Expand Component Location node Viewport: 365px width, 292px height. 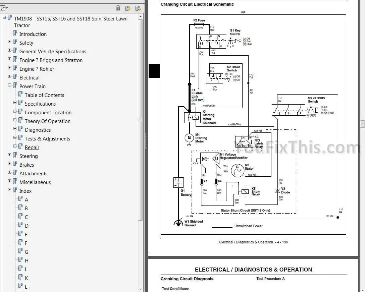coord(15,111)
